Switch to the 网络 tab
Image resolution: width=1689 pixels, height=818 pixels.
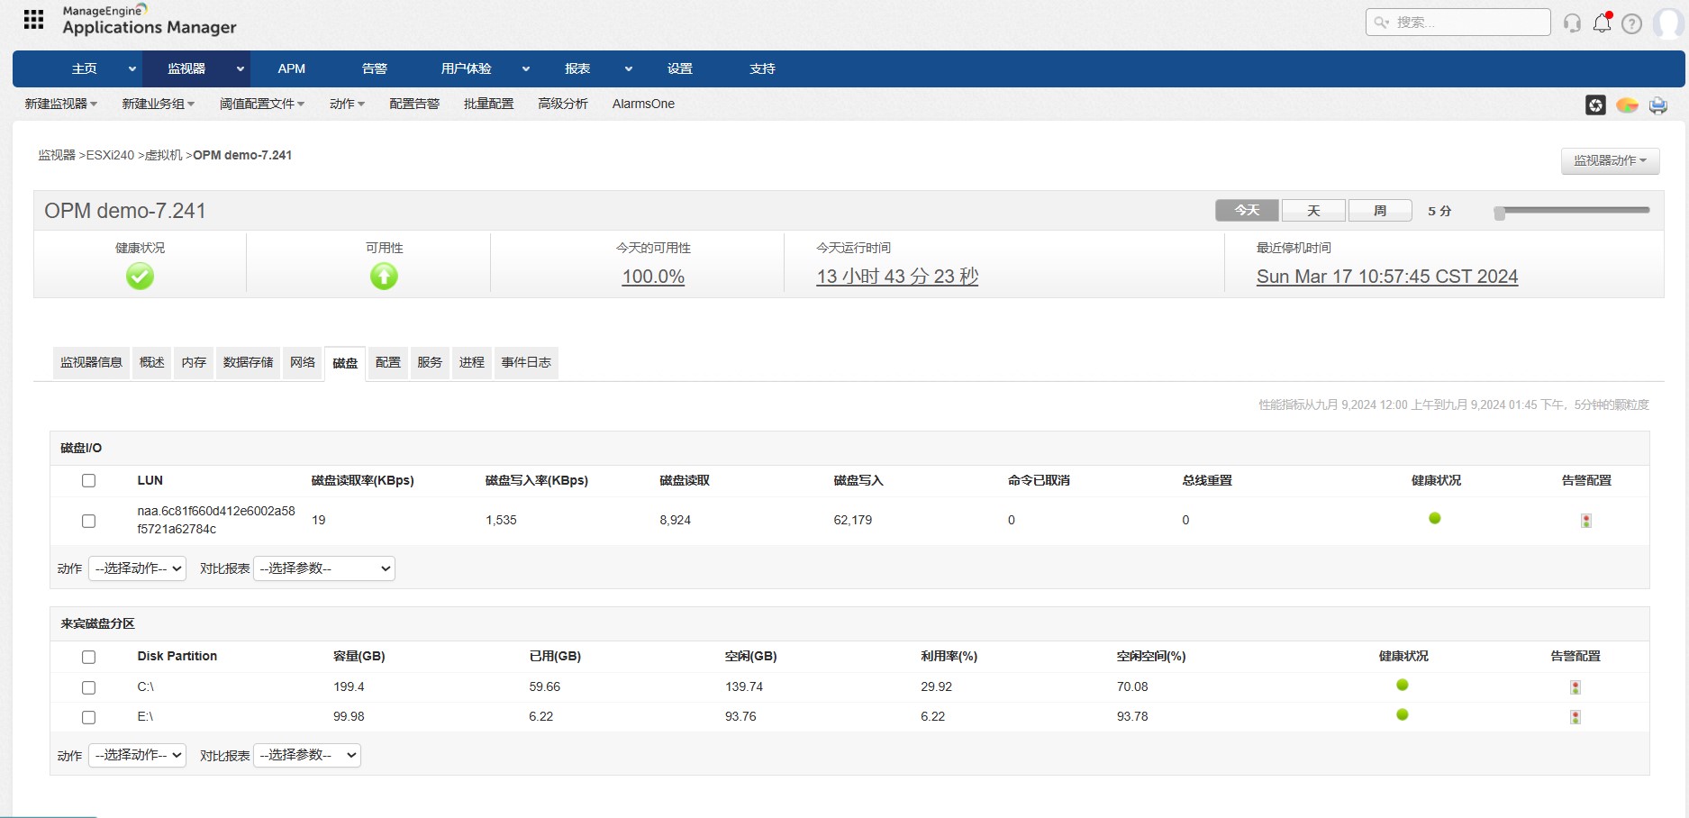point(303,362)
